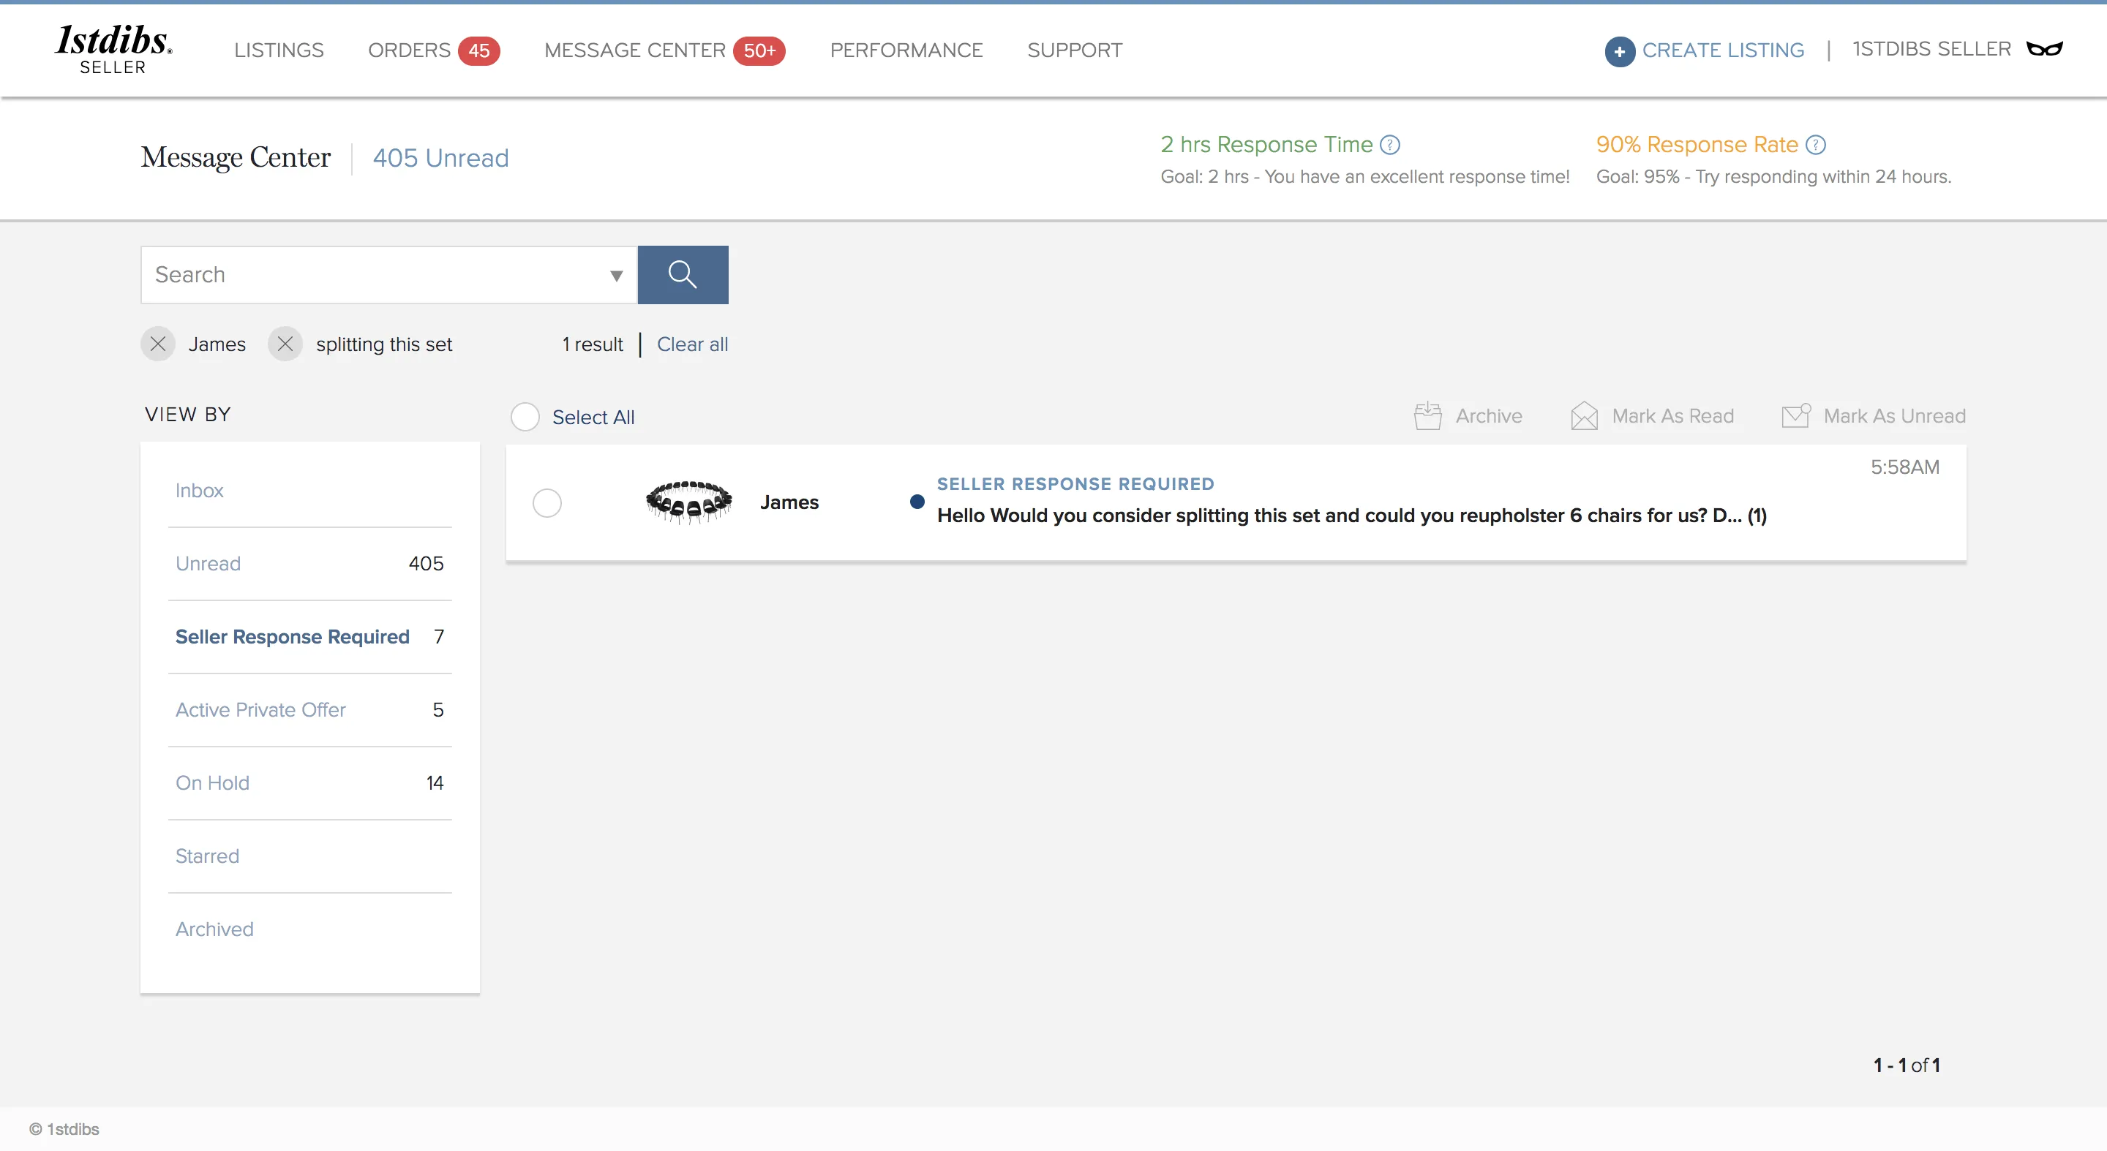Click the 405 Unread link
This screenshot has width=2107, height=1151.
pos(441,158)
